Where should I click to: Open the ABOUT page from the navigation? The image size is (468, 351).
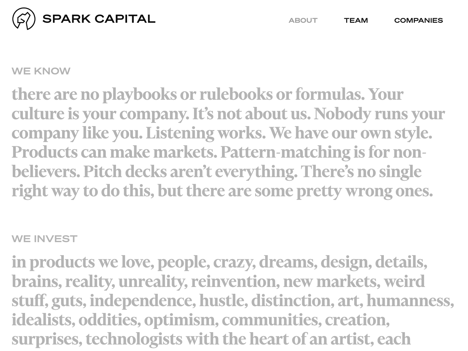point(303,20)
